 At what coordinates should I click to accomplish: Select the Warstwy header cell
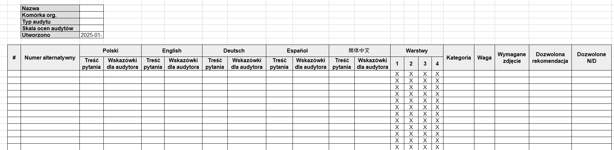pos(417,51)
